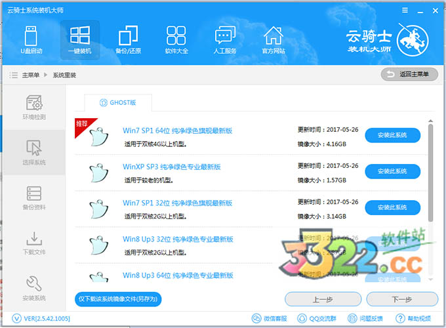Viewport: 446px width, 328px height.
Task: Open the 软件大全 software library
Action: pyautogui.click(x=176, y=40)
